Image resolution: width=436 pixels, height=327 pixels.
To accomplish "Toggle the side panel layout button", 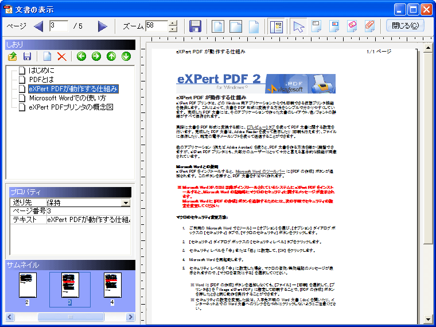I will (x=277, y=26).
